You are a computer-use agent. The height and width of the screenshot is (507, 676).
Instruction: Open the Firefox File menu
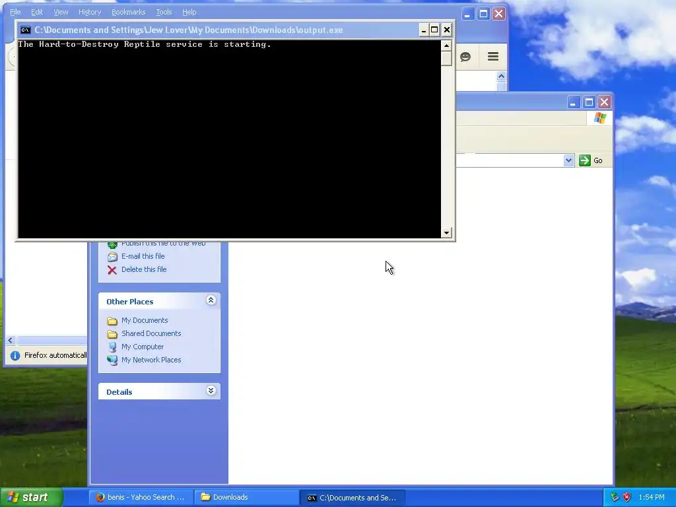click(15, 12)
